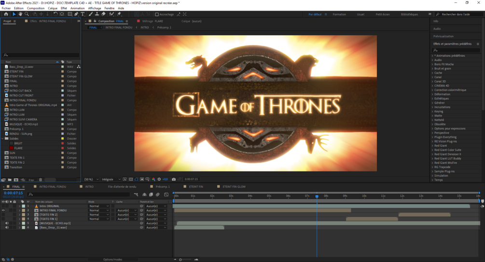Image resolution: width=485 pixels, height=262 pixels.
Task: Open the Graph Editor icon
Action: [x=166, y=195]
